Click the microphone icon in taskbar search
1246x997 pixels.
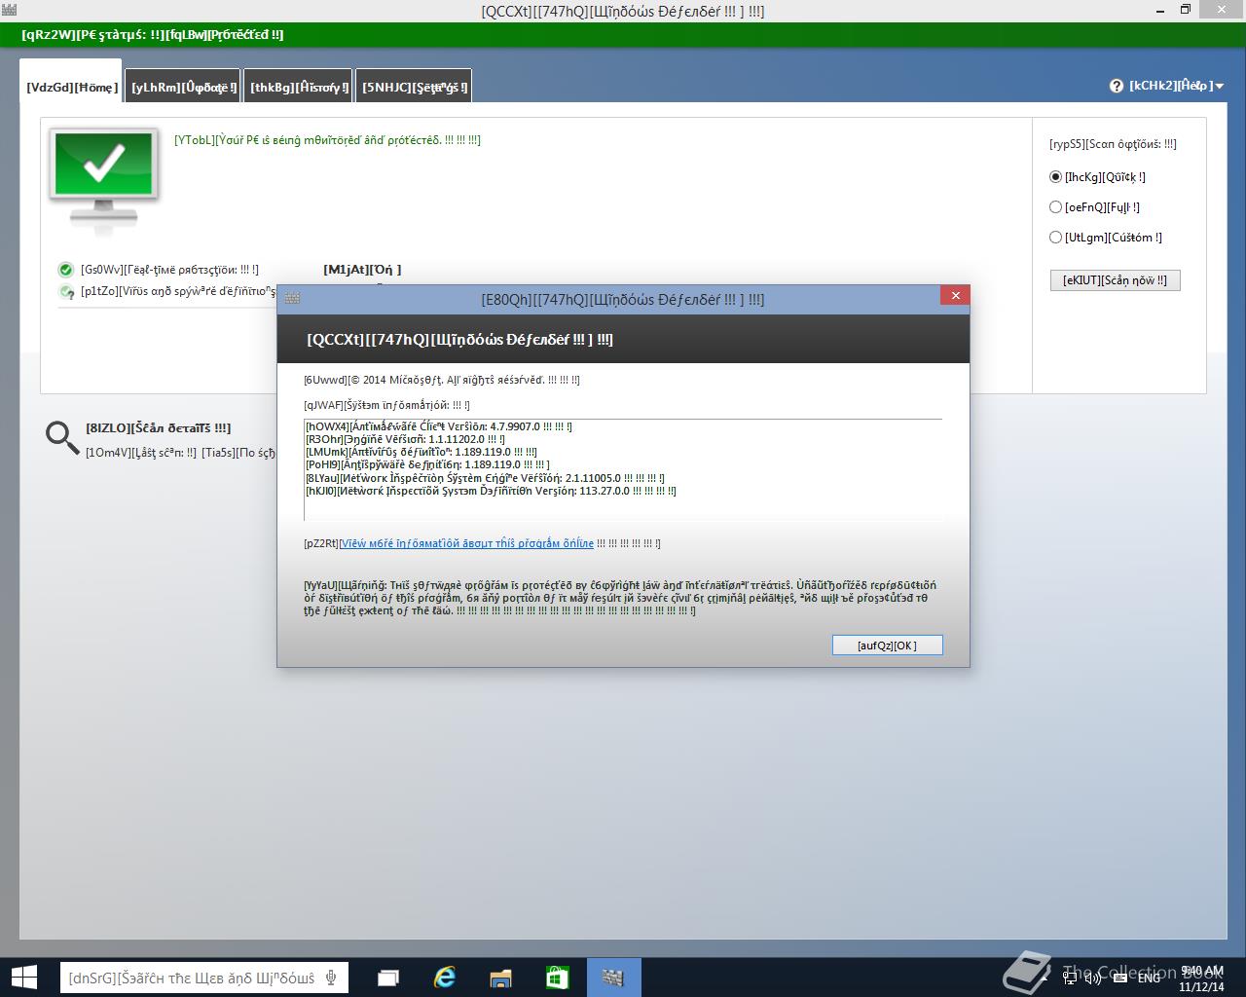coord(332,978)
